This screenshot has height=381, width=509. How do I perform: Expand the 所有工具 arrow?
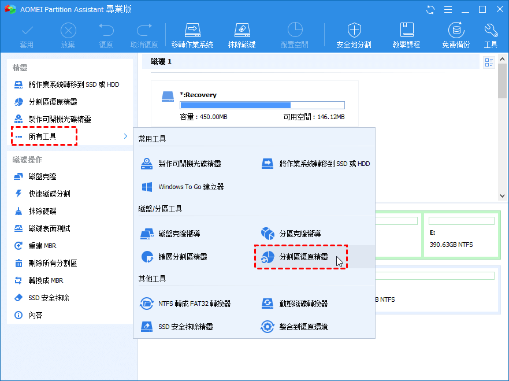point(125,136)
